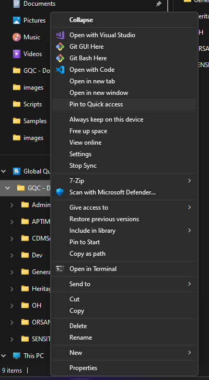This screenshot has width=209, height=380.
Task: Choose Copy as path
Action: pos(124,254)
